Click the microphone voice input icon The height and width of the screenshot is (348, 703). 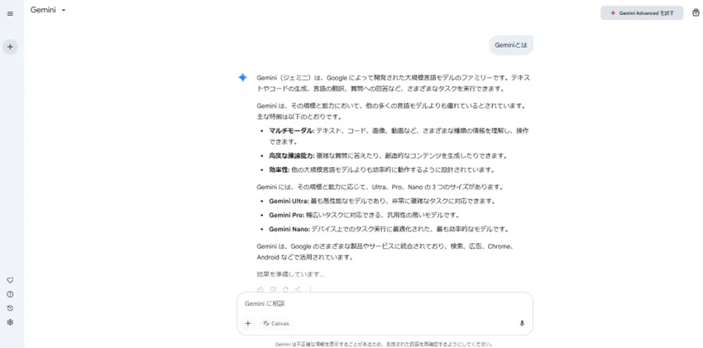point(522,323)
